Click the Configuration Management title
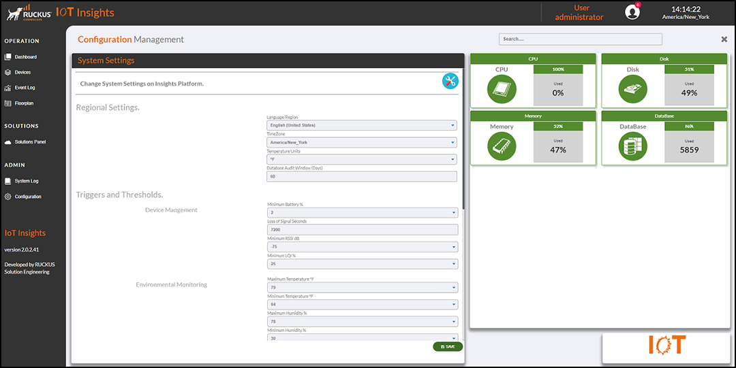 (x=131, y=39)
